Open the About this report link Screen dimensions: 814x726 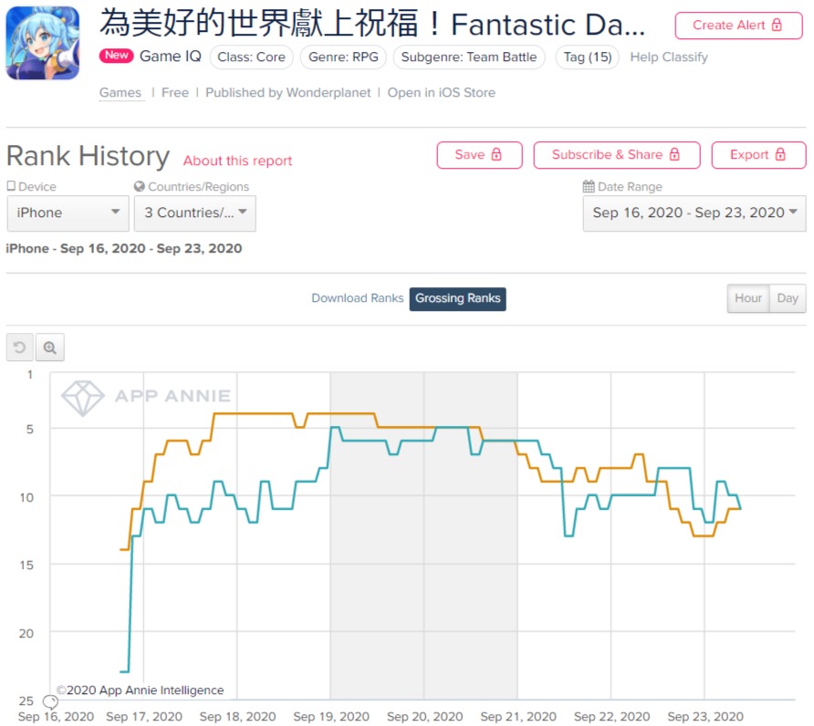point(237,161)
